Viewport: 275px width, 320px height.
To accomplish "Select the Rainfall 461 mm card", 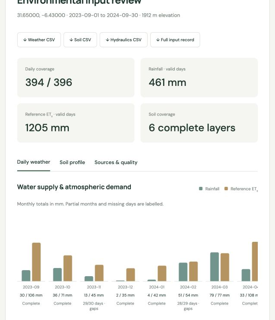I will (199, 78).
